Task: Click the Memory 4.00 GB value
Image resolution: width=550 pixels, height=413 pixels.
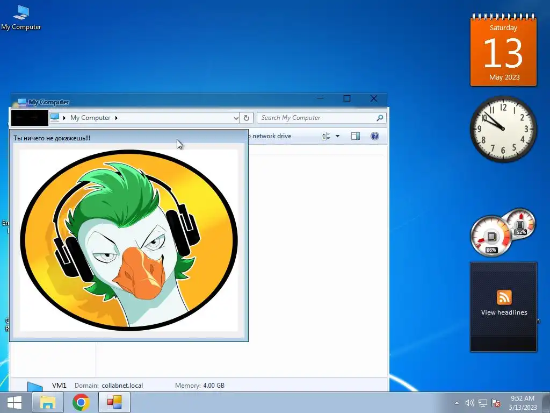Action: coord(214,385)
